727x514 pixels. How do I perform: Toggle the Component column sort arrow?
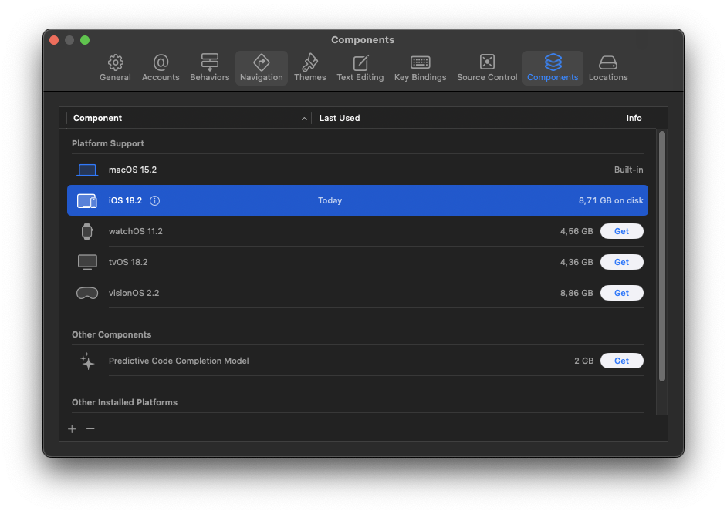click(x=304, y=119)
